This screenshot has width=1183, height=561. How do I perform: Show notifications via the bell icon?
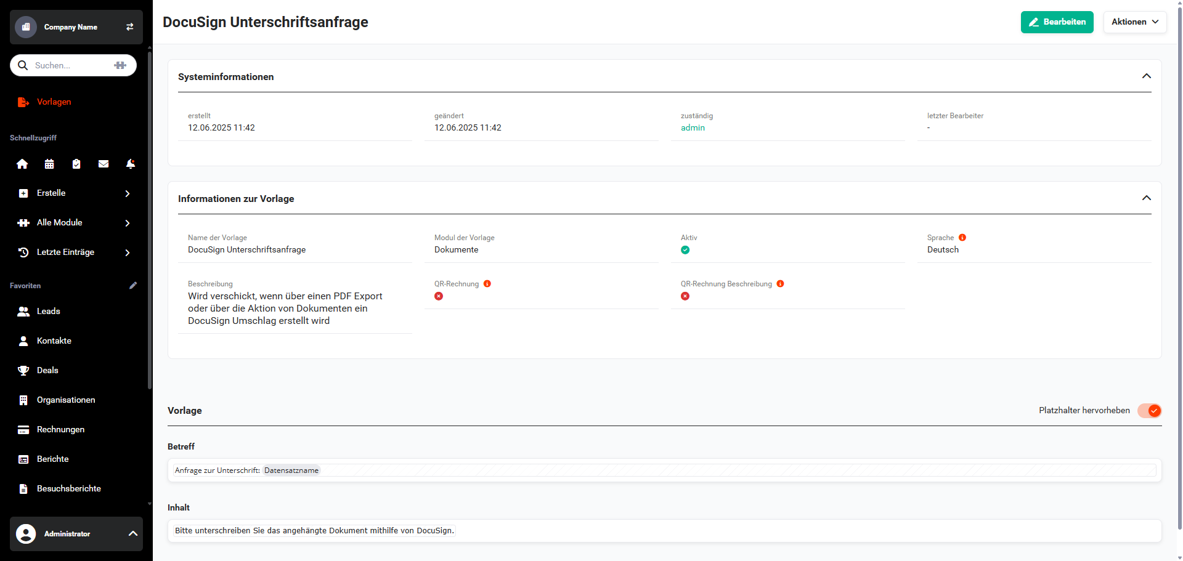coord(131,164)
